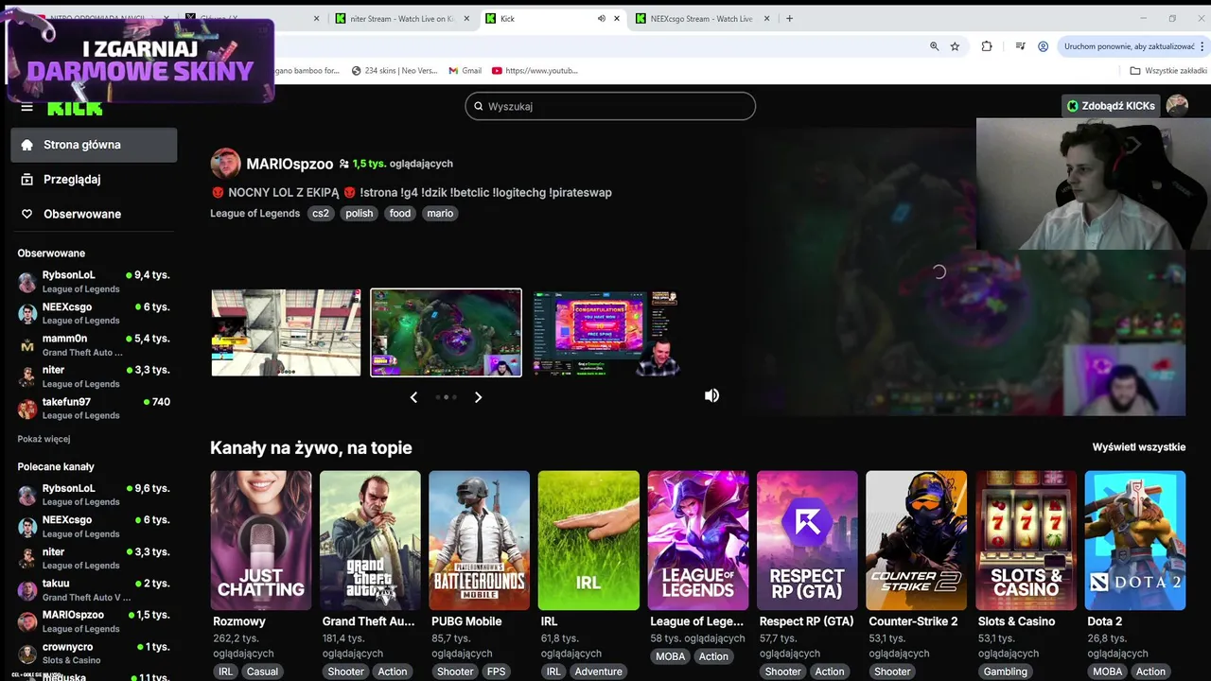1211x681 pixels.
Task: Open crownycro avatar in Polecane kanały
Action: pyautogui.click(x=26, y=654)
